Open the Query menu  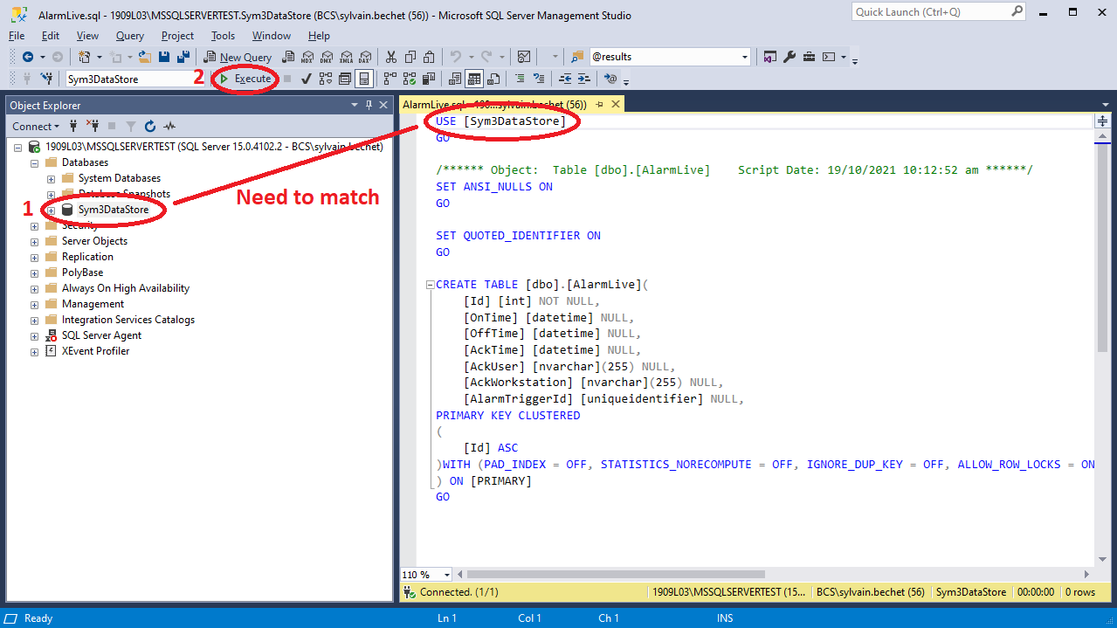tap(130, 36)
